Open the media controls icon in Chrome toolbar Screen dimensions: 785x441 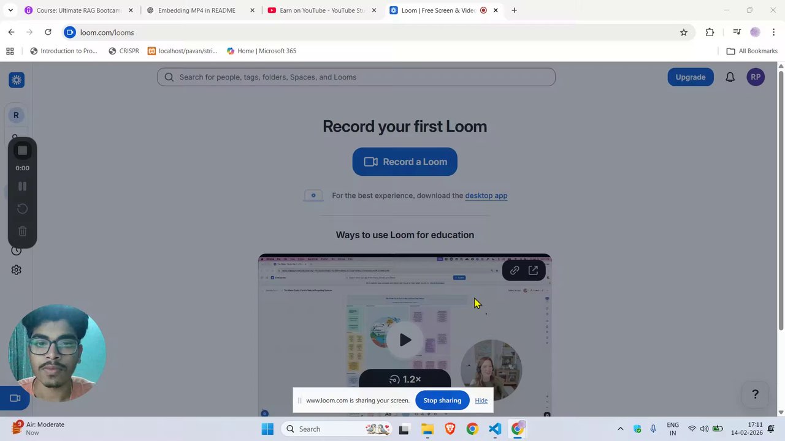point(737,32)
